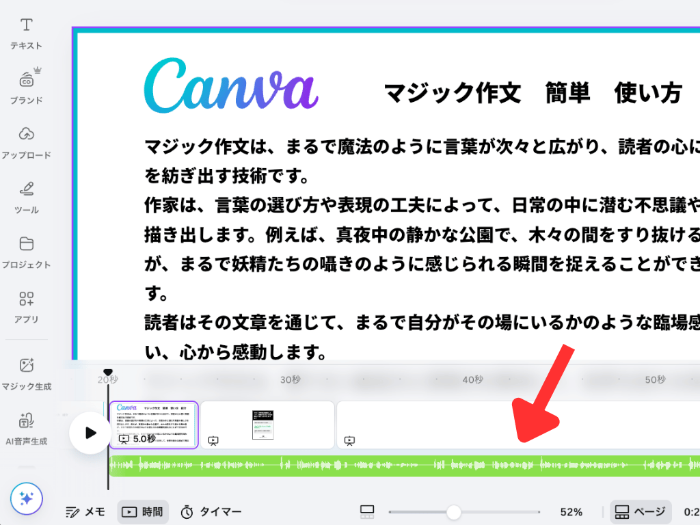Toggle the 時間 (Duration) timeline view
700x525 pixels.
pos(143,511)
